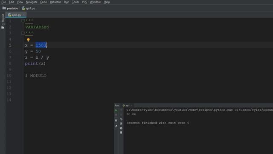Viewport: 273px width, 154px height.
Task: Toggle soft-wrap in run console
Action: (121, 119)
